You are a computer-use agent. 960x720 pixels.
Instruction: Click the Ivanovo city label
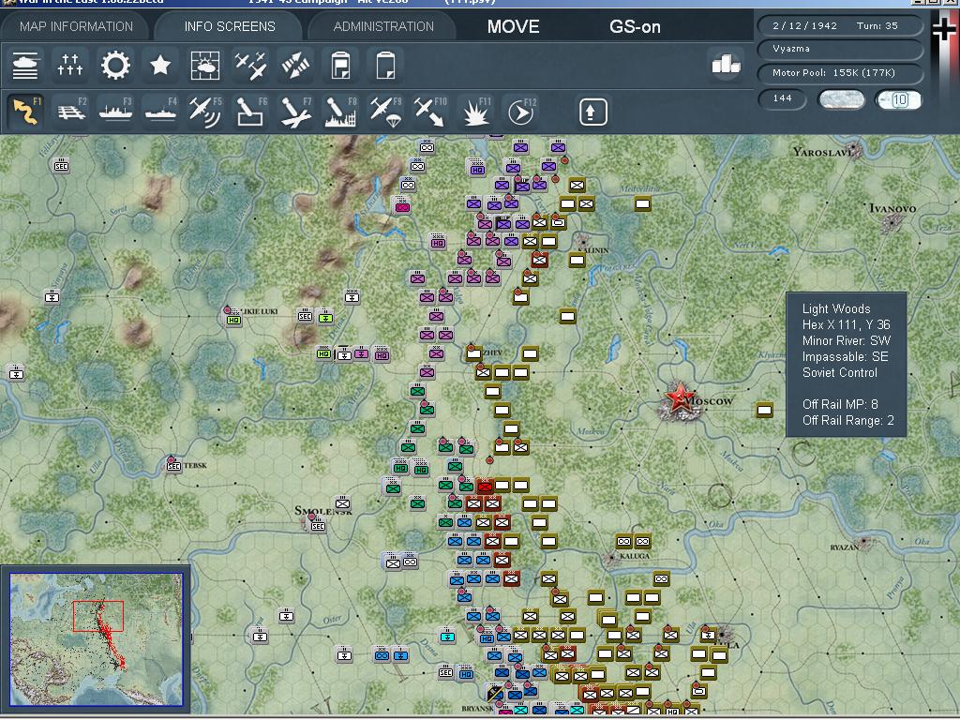tap(892, 209)
